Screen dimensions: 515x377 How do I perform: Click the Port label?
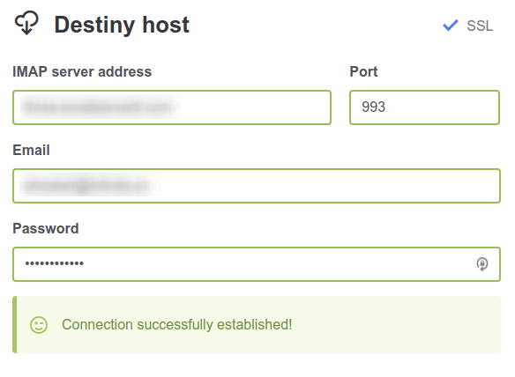[363, 71]
